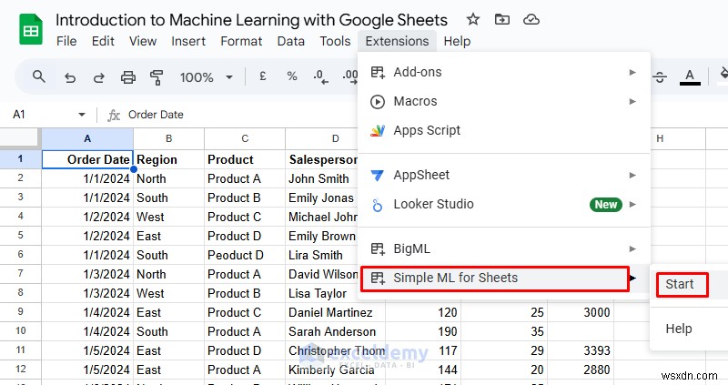Format as currency with pound icon

(x=263, y=76)
